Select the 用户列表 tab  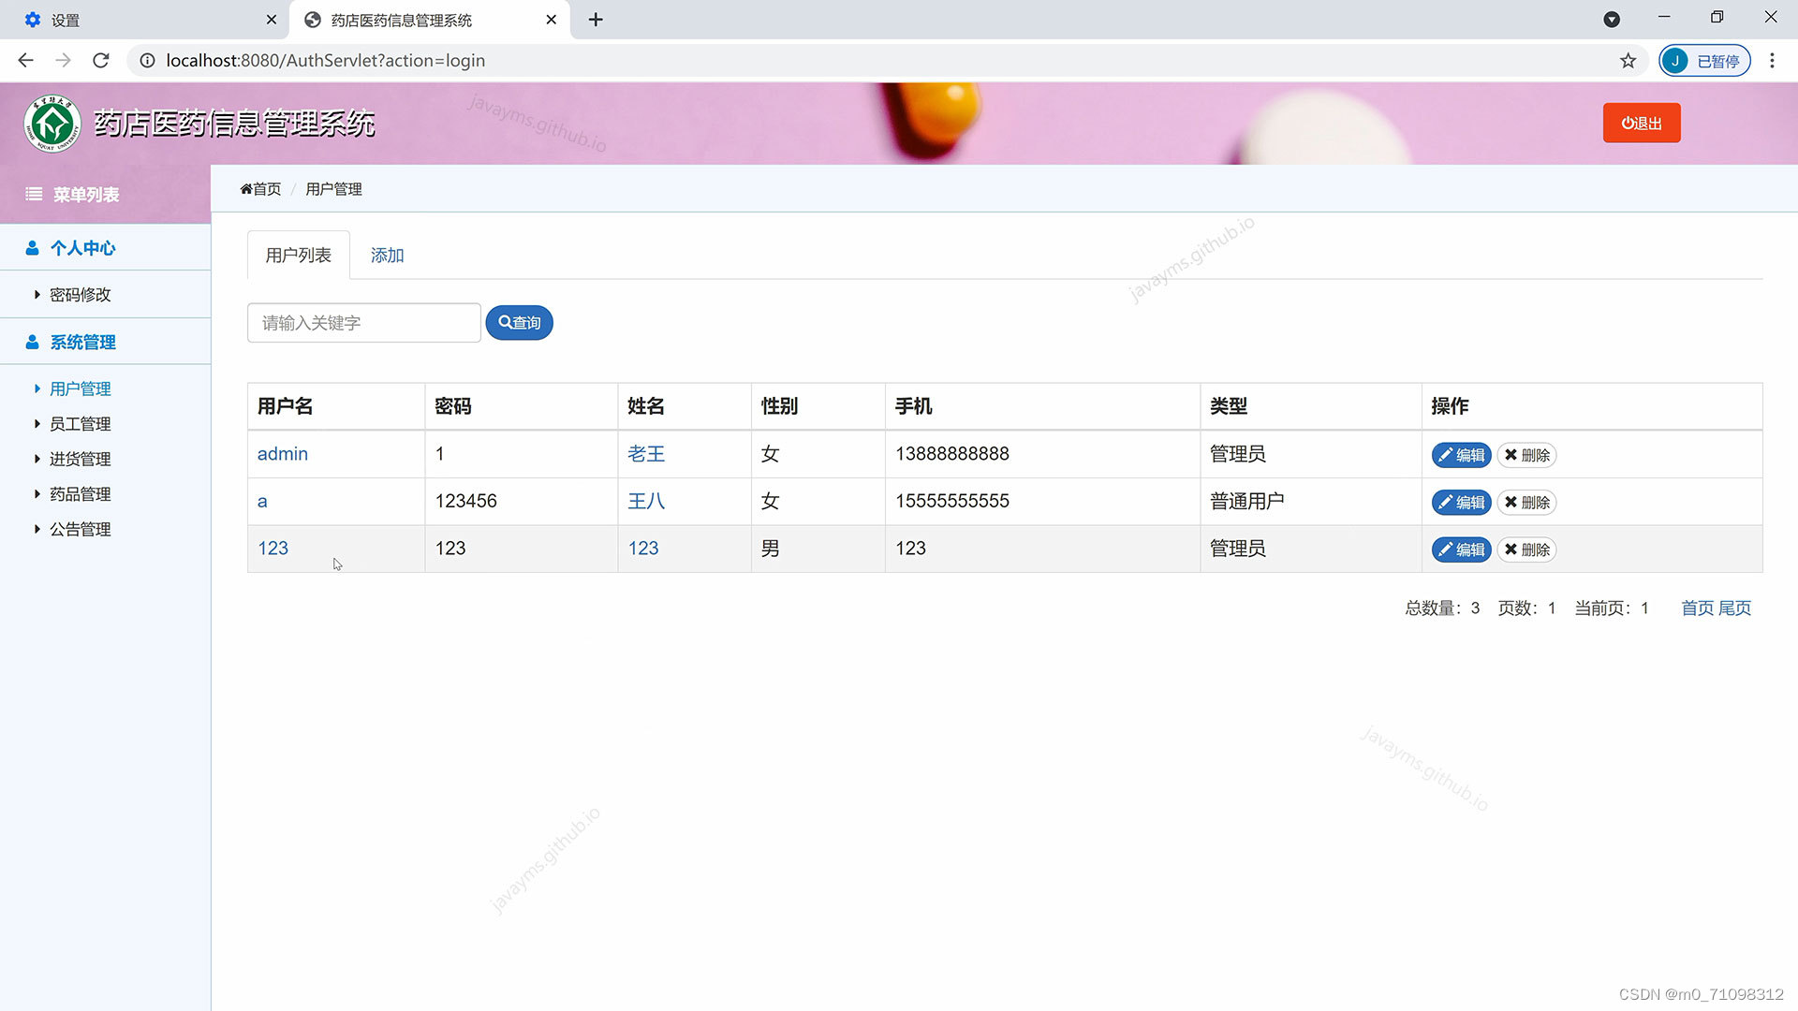click(298, 255)
